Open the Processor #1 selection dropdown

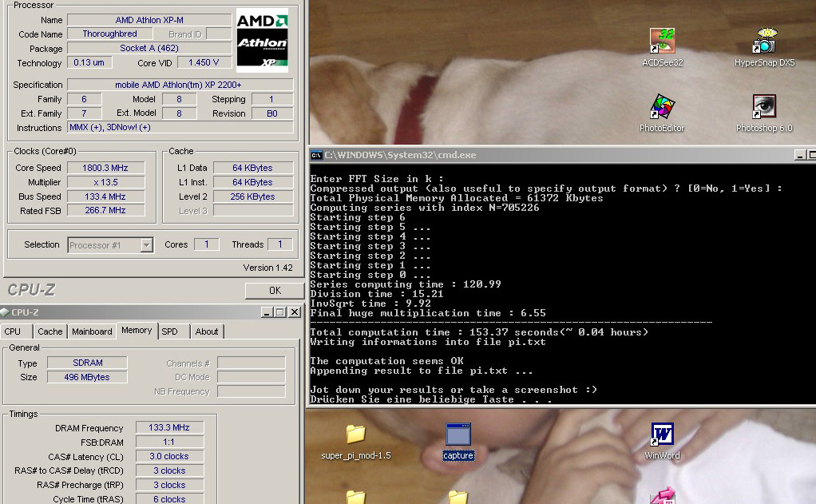tap(147, 245)
